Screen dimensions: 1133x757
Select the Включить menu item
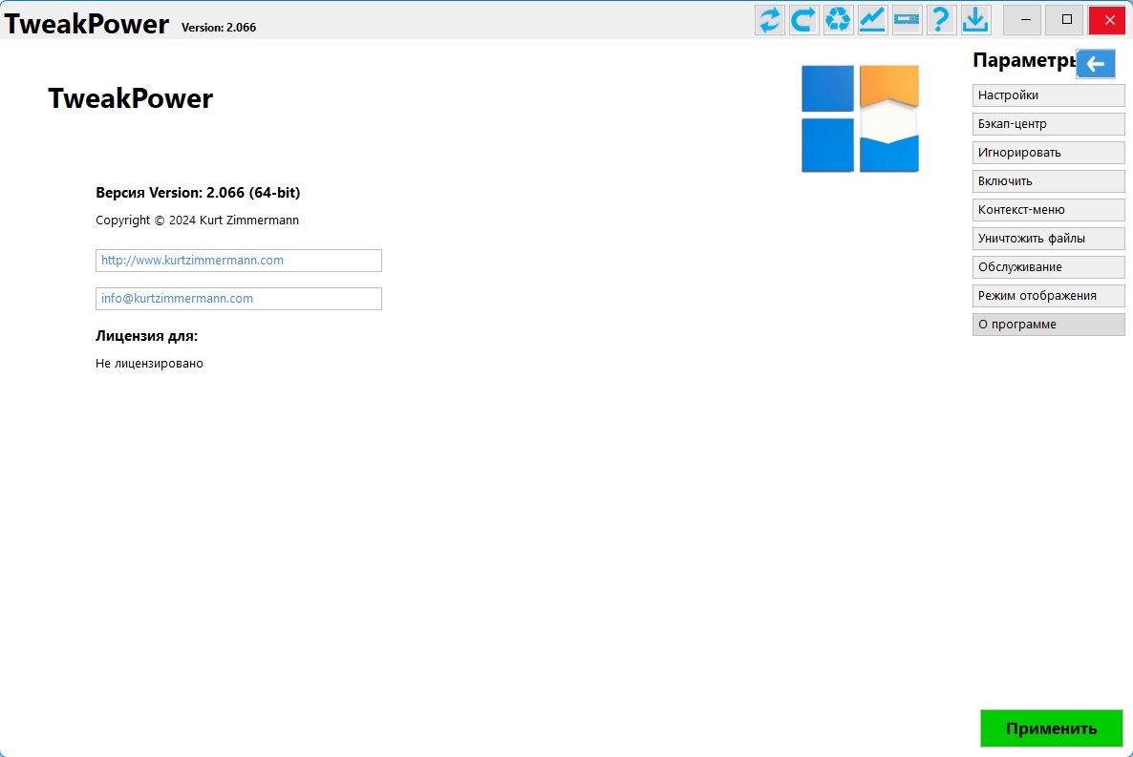point(1049,181)
